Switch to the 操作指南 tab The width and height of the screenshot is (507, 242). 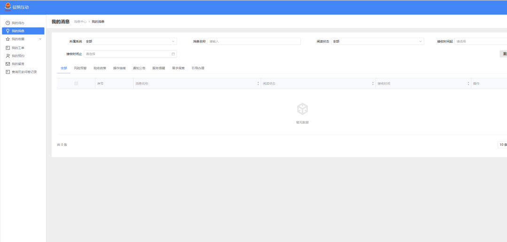coord(120,68)
